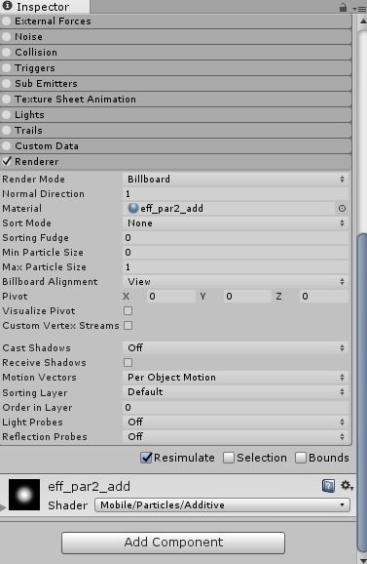Image resolution: width=367 pixels, height=564 pixels.
Task: Click the Normal Direction value field
Action: (236, 194)
